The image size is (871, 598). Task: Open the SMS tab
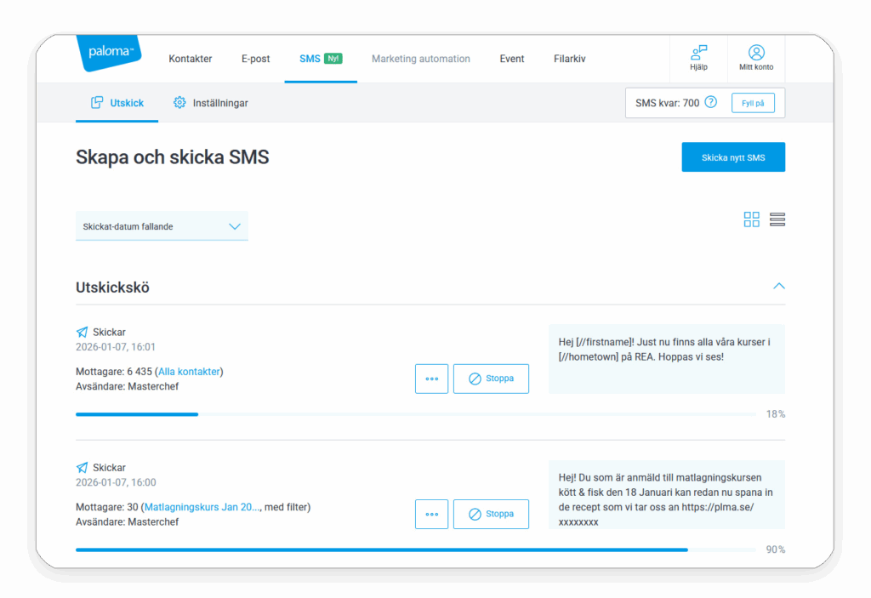310,59
